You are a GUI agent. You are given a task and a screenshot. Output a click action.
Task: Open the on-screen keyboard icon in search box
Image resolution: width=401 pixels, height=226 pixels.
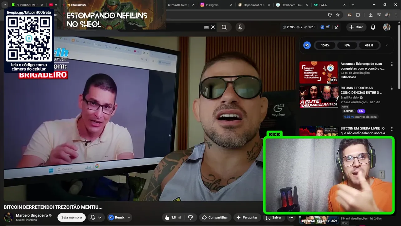click(x=206, y=27)
